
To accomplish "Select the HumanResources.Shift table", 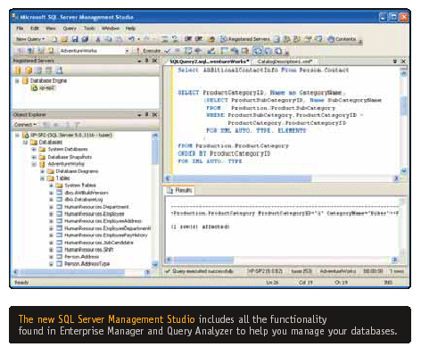I will point(88,250).
